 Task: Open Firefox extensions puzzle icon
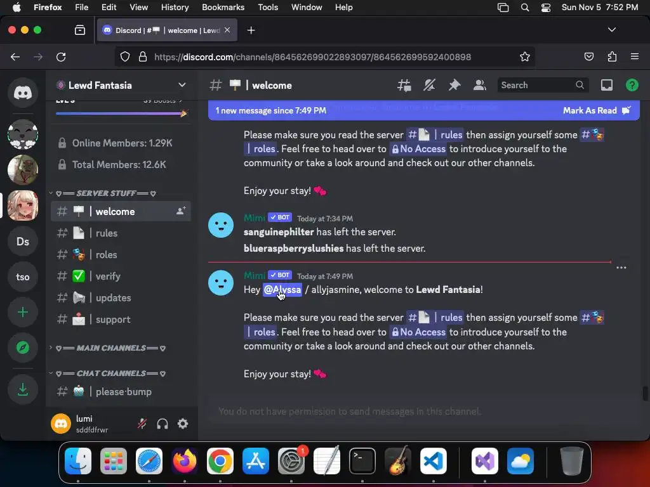[x=612, y=56]
